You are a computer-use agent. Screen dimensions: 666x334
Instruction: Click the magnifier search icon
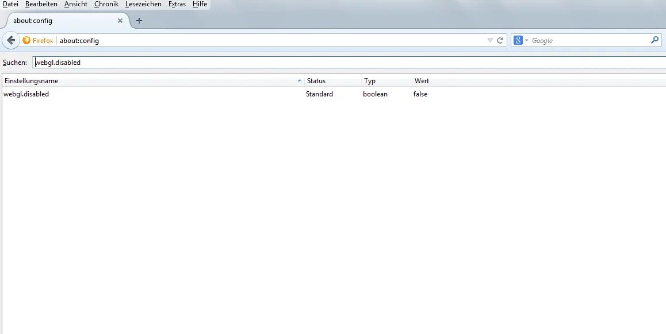654,40
